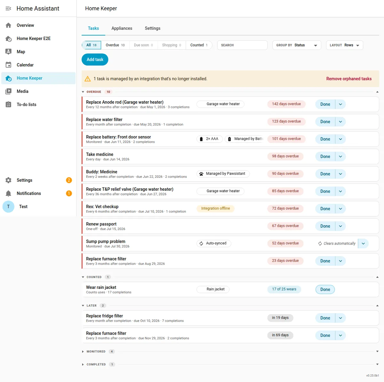The width and height of the screenshot is (384, 382).
Task: Open Map from the sidebar icon
Action: pos(9,52)
